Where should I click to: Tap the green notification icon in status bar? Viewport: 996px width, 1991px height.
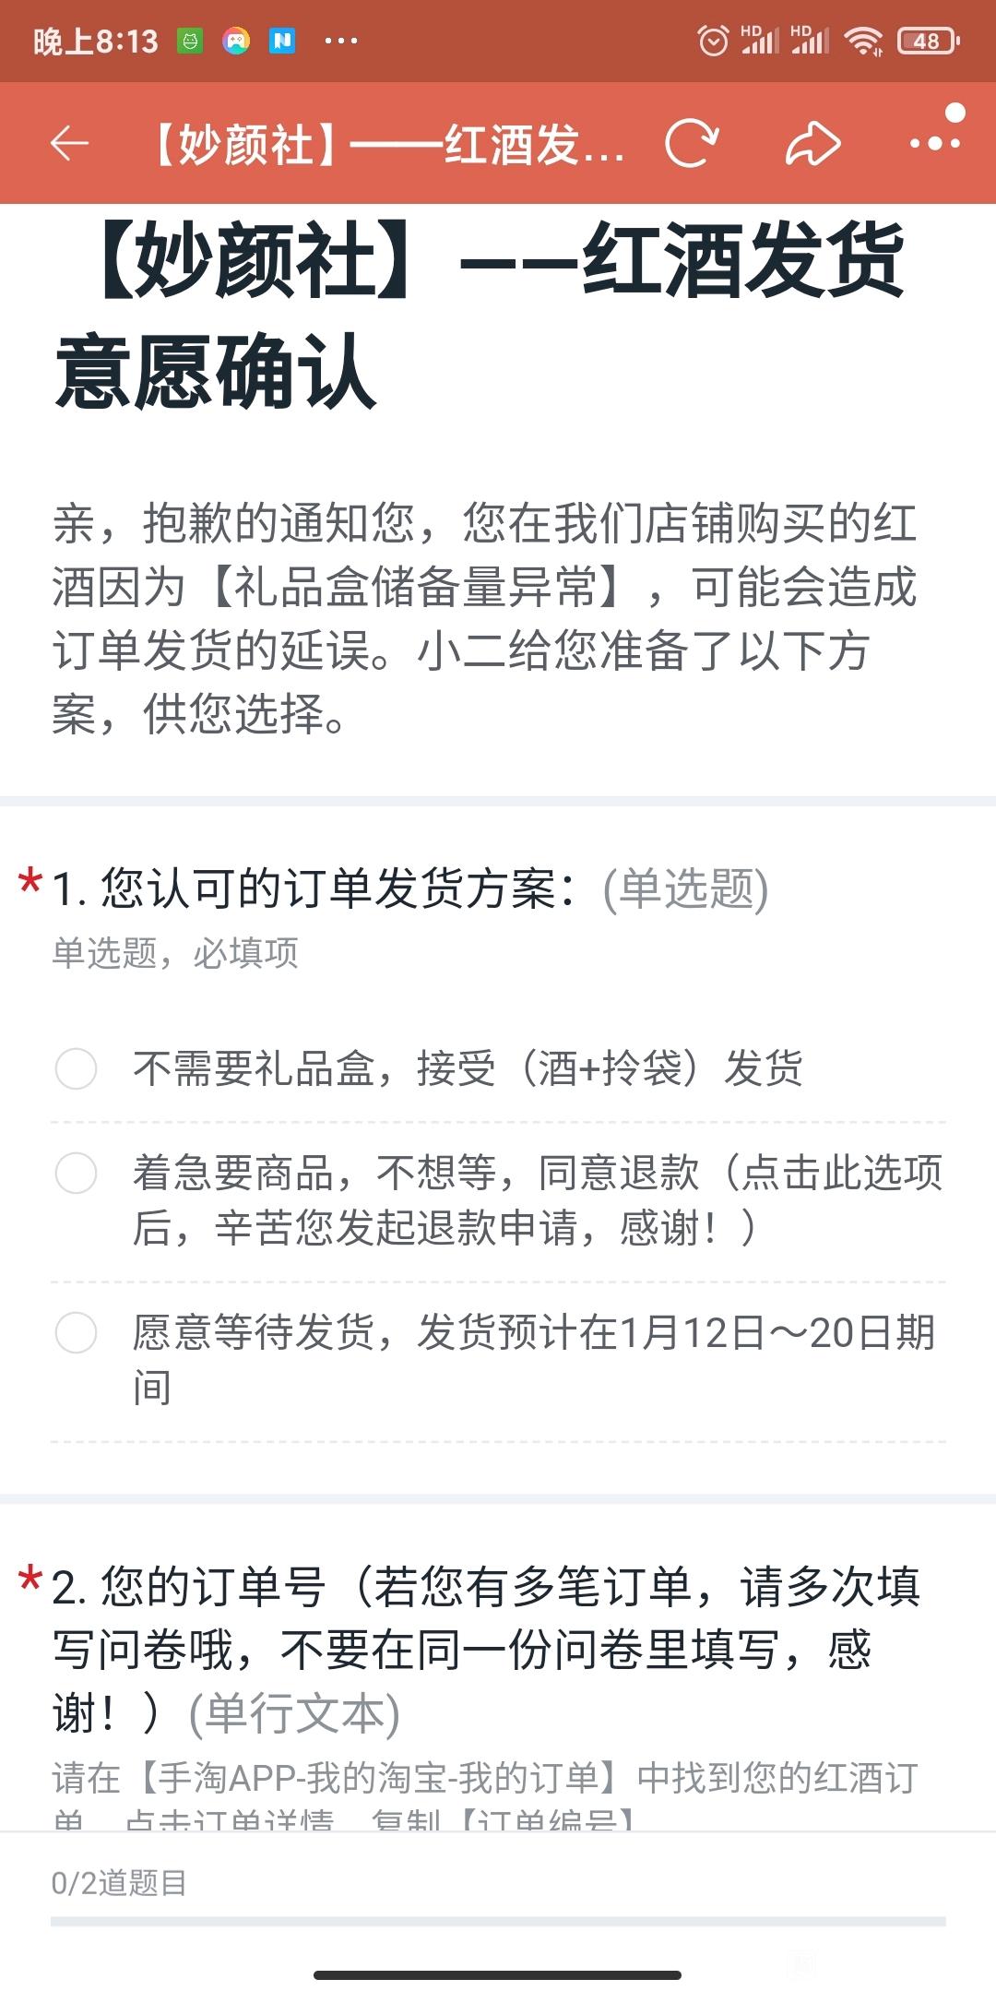point(190,41)
